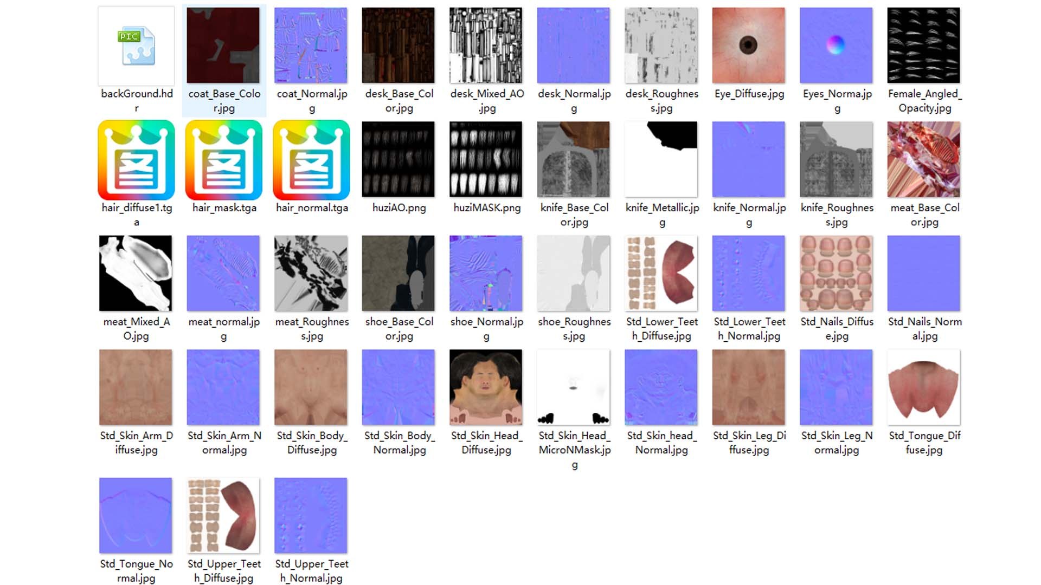Click the desk_Mixed_AO.jpg thumbnail
This screenshot has width=1041, height=585.
tap(486, 45)
